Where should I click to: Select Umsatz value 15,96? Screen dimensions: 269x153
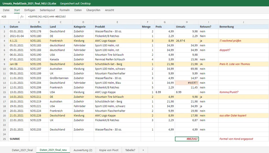[x=187, y=59]
